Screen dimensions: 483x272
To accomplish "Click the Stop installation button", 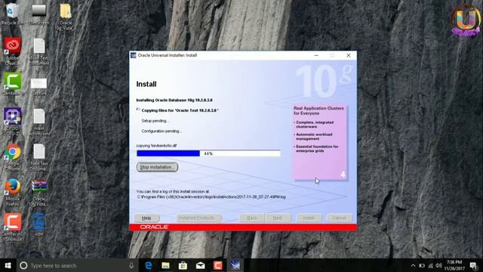I will pyautogui.click(x=157, y=167).
